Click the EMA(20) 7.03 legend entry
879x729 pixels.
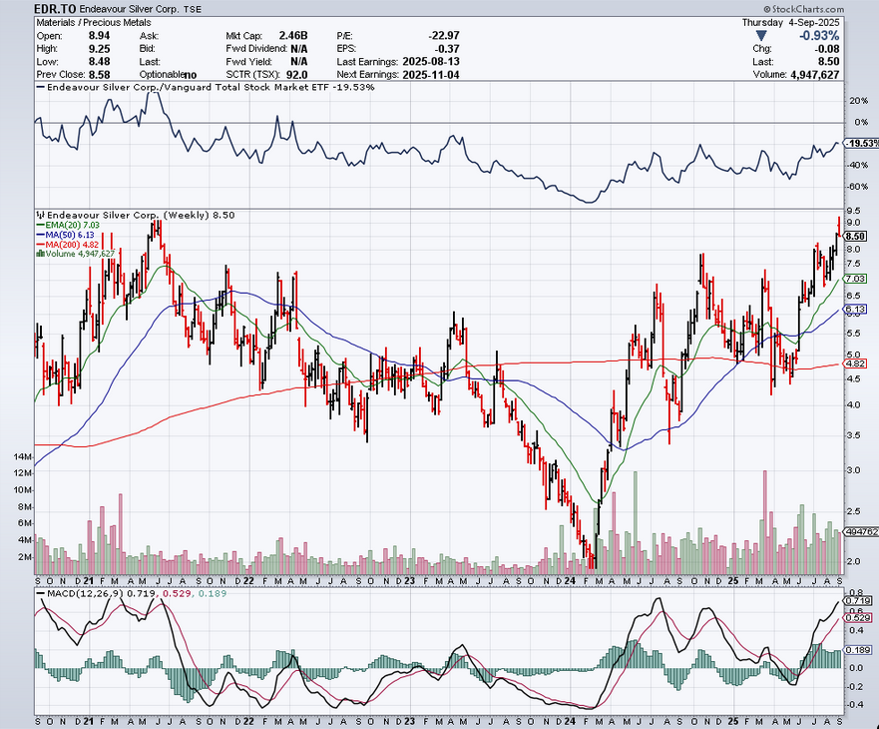point(68,225)
